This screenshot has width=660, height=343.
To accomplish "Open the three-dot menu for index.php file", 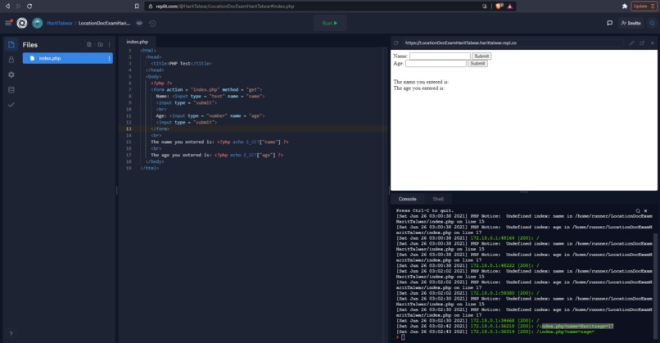I will coord(110,58).
